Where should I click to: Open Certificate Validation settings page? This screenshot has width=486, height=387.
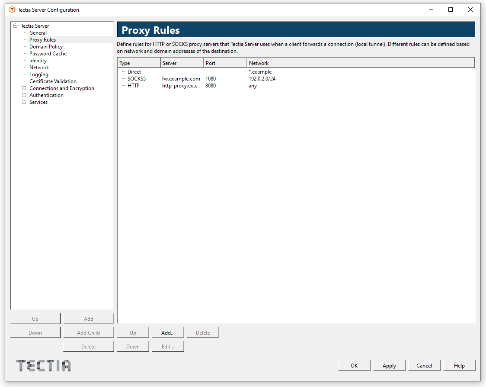(53, 81)
